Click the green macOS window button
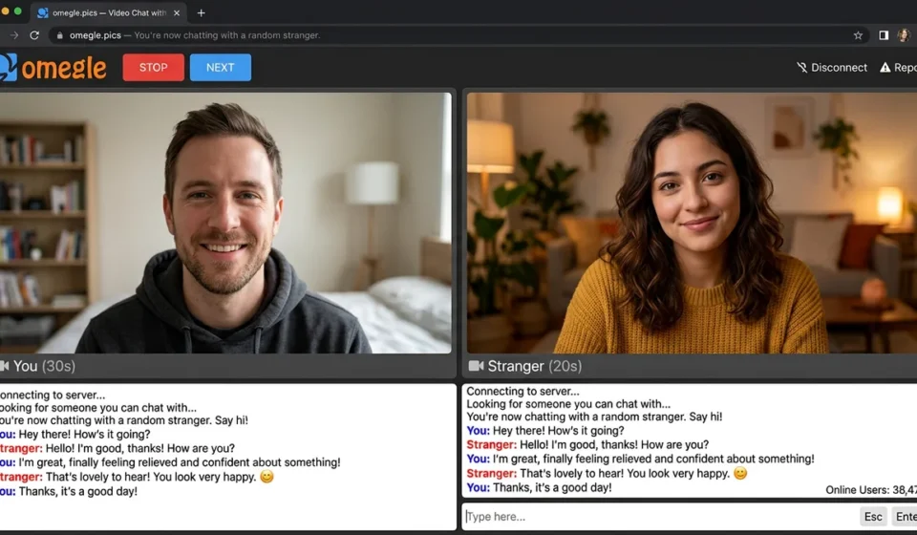917x535 pixels. 17,11
